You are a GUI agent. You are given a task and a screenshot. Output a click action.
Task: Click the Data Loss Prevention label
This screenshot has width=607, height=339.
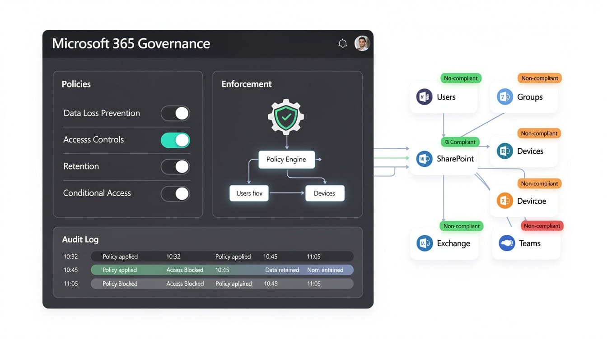(102, 113)
